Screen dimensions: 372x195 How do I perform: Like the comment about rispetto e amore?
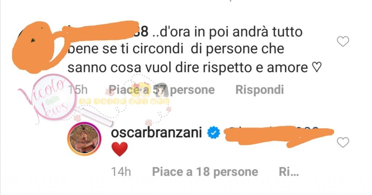pos(343,42)
